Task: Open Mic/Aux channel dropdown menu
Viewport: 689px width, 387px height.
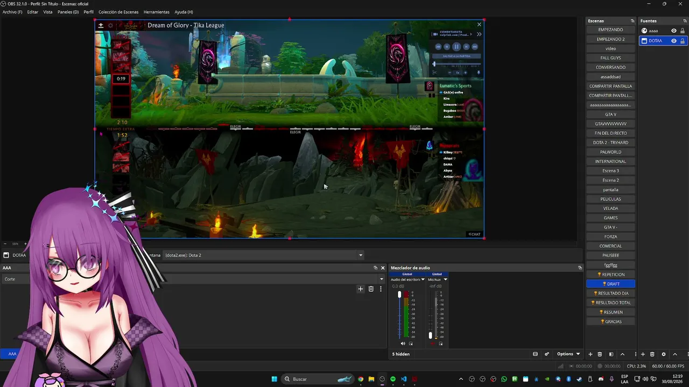Action: pos(445,279)
